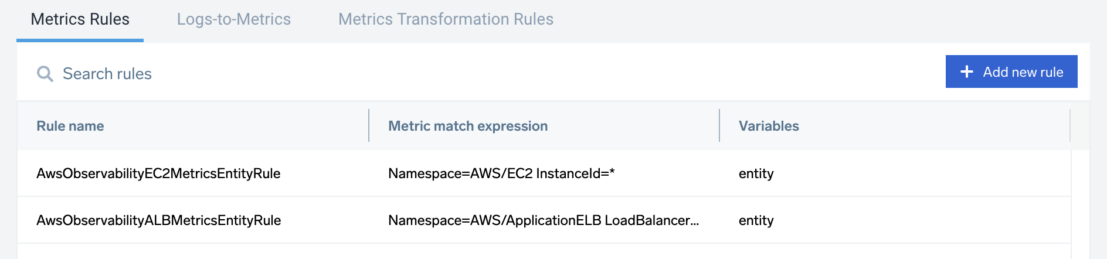Select the AwsObservabilityALBMetricsEntityRule rule
Viewport: 1107px width, 259px height.
158,220
